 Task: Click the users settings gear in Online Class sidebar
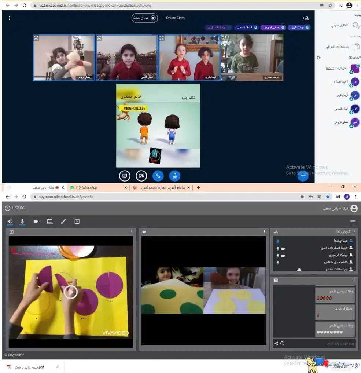tap(319, 57)
